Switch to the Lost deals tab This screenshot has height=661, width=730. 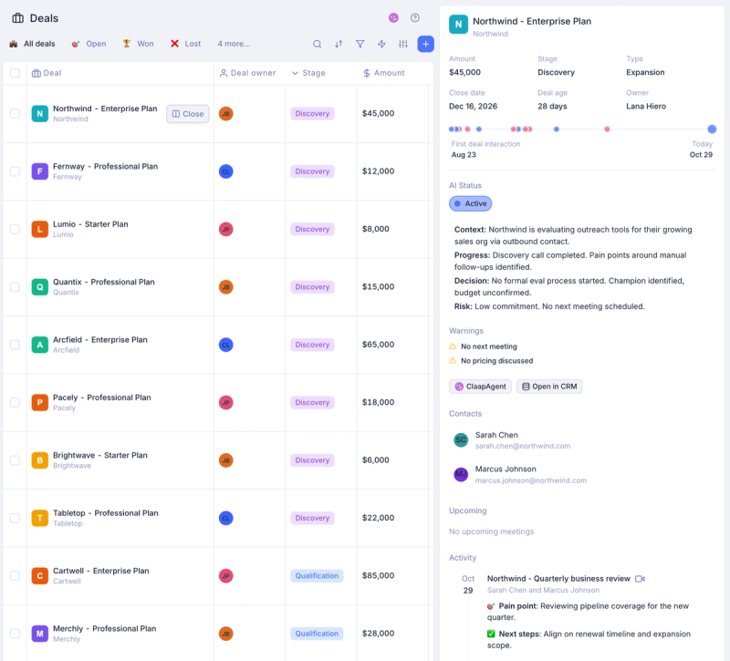coord(186,44)
